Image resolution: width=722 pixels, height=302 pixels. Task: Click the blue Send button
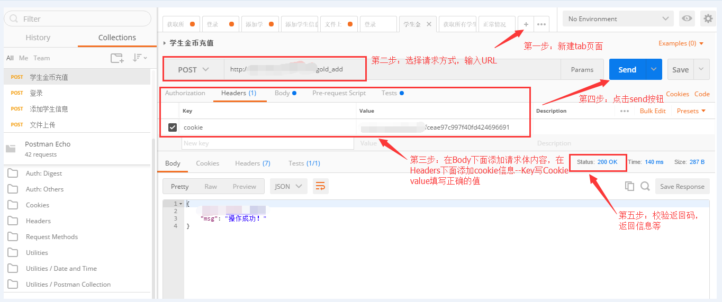click(x=627, y=69)
